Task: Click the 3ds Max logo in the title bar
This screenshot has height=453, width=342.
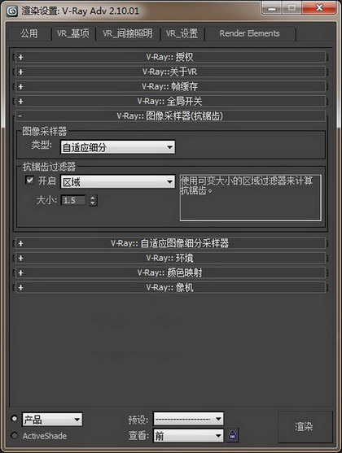Action: pos(12,11)
